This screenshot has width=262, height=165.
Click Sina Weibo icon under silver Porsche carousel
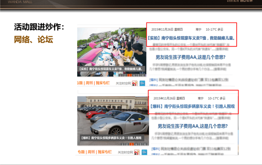(x=137, y=152)
